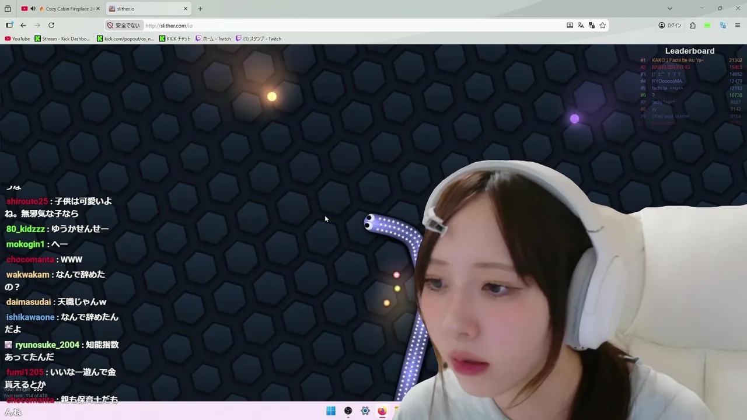Screen dimensions: 747x420
Task: Open the extensions puzzle-piece menu
Action: click(693, 25)
